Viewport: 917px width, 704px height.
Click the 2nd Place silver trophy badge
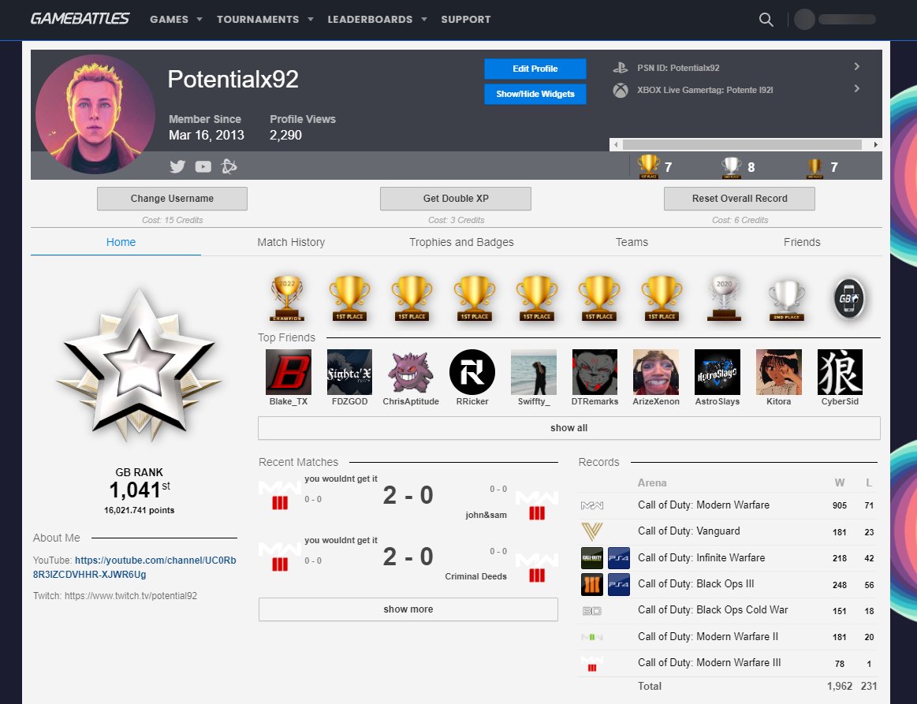coord(787,300)
